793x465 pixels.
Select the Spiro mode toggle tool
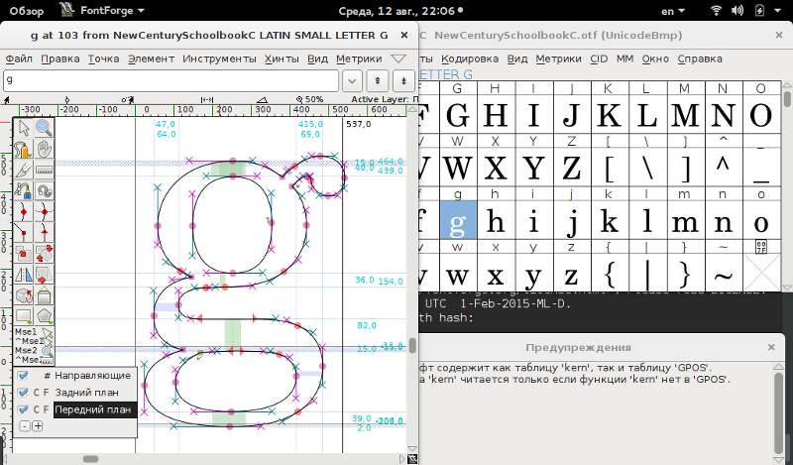pos(44,190)
